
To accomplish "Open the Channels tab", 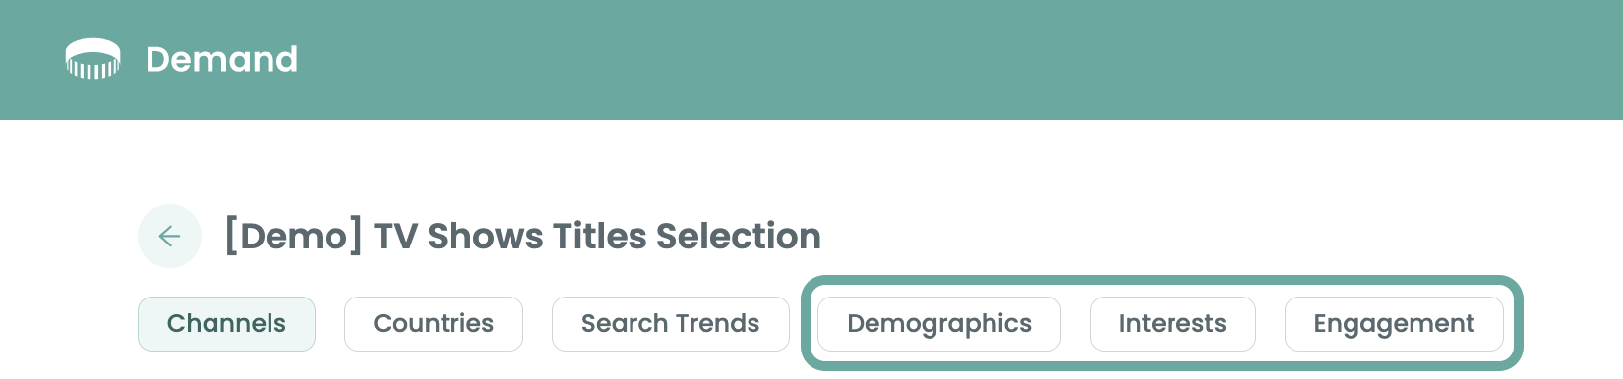I will pyautogui.click(x=226, y=324).
